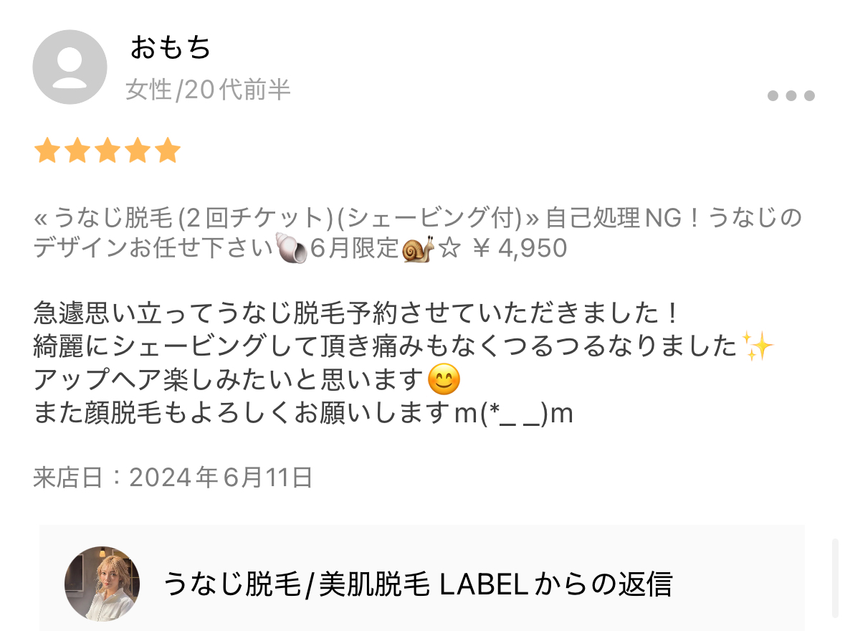Click the third rating star
845x631 pixels.
pos(108,150)
